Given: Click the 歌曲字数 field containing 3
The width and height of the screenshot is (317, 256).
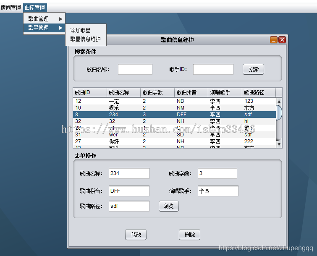Looking at the screenshot, I should click(217, 173).
